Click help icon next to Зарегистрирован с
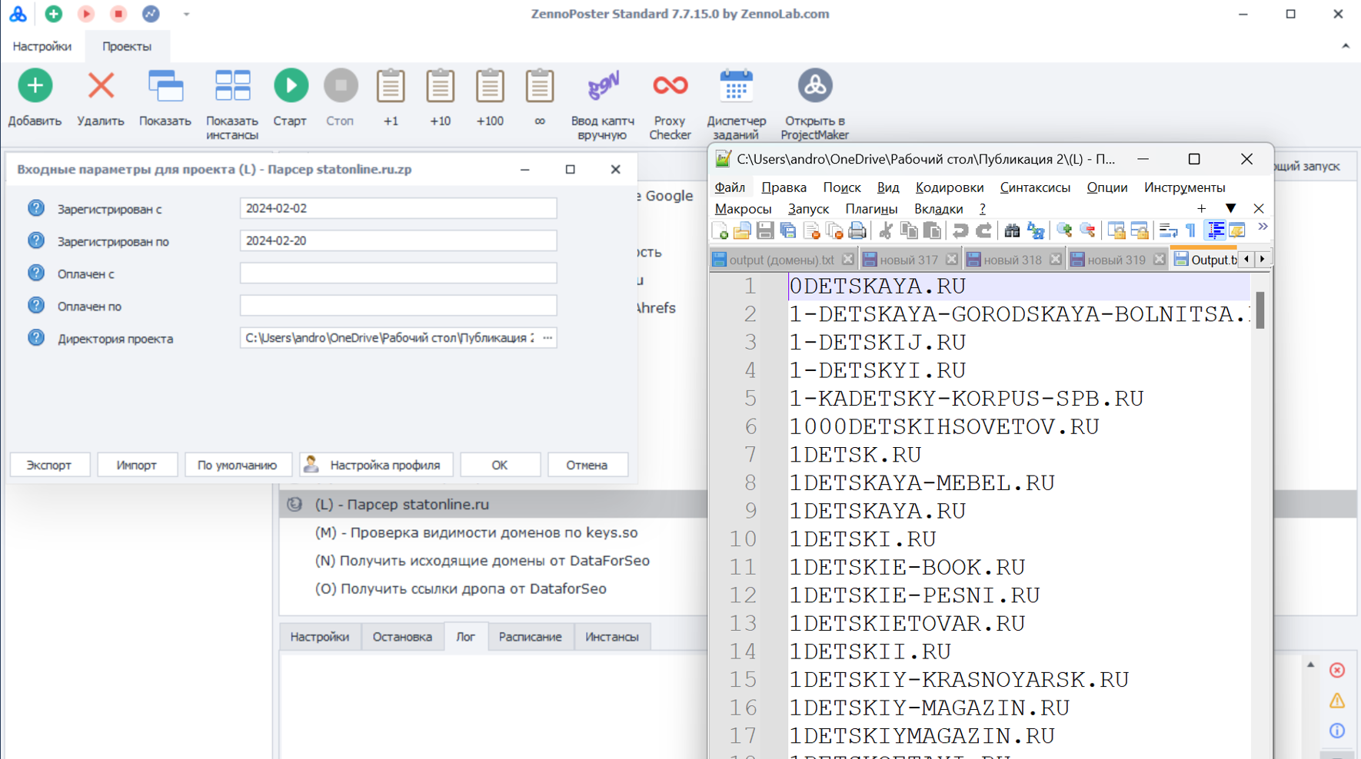1361x759 pixels. tap(36, 208)
